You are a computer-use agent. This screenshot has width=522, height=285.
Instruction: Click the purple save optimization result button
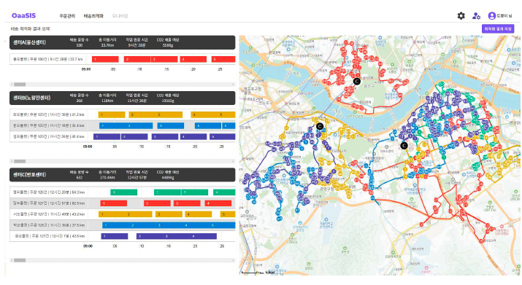[x=498, y=29]
